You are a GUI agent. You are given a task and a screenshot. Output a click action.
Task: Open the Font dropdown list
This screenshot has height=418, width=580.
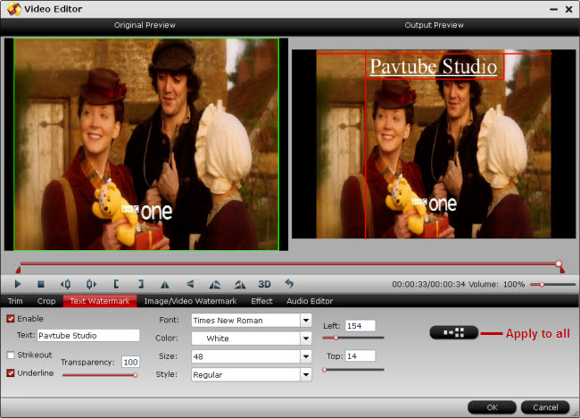click(x=306, y=321)
